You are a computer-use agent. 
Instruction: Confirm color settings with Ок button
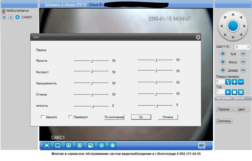[141, 117]
